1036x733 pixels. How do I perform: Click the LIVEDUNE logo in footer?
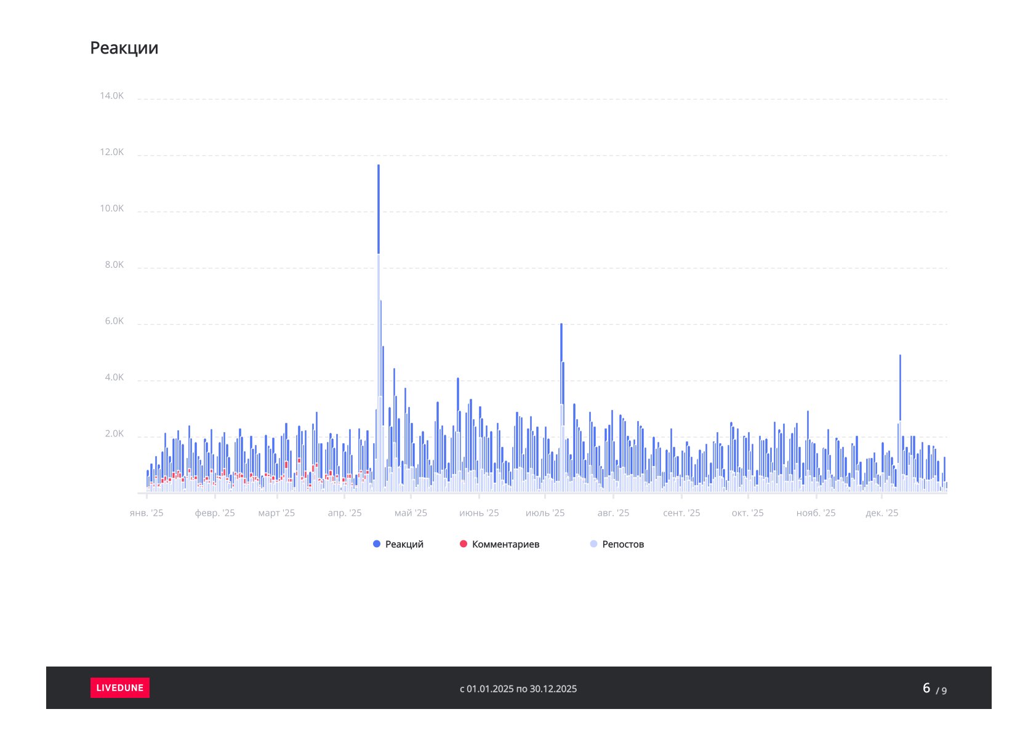click(120, 687)
